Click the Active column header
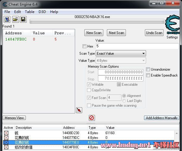The height and width of the screenshot is (151, 182). 8,128
